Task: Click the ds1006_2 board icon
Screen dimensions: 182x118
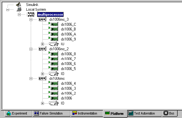Action: coord(53,93)
